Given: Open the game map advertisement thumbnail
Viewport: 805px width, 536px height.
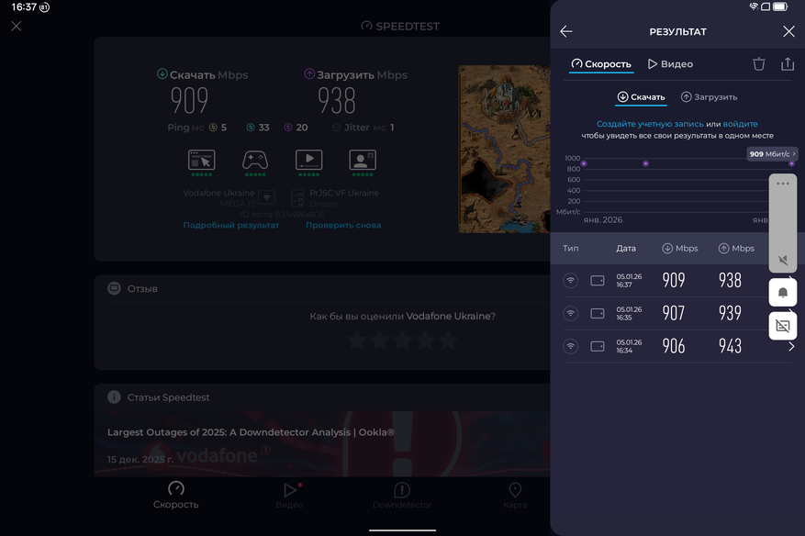Looking at the screenshot, I should 504,149.
